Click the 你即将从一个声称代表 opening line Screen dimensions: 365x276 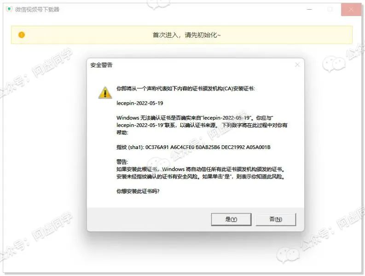(185, 88)
